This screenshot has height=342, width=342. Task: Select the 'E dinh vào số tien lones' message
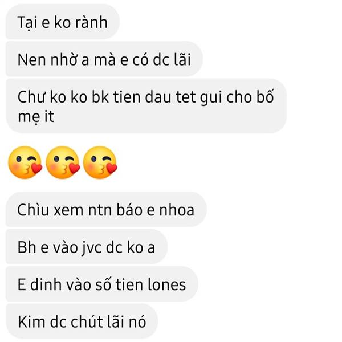[101, 284]
